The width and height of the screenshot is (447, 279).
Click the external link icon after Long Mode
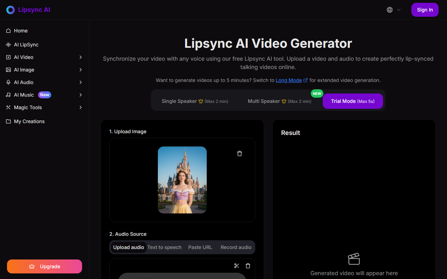306,80
